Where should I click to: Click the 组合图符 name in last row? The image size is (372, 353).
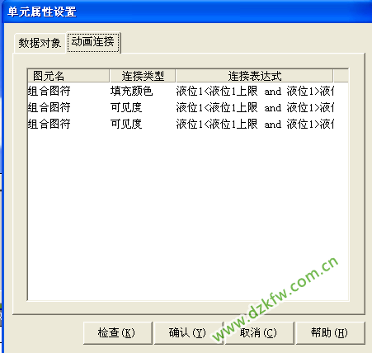49,124
